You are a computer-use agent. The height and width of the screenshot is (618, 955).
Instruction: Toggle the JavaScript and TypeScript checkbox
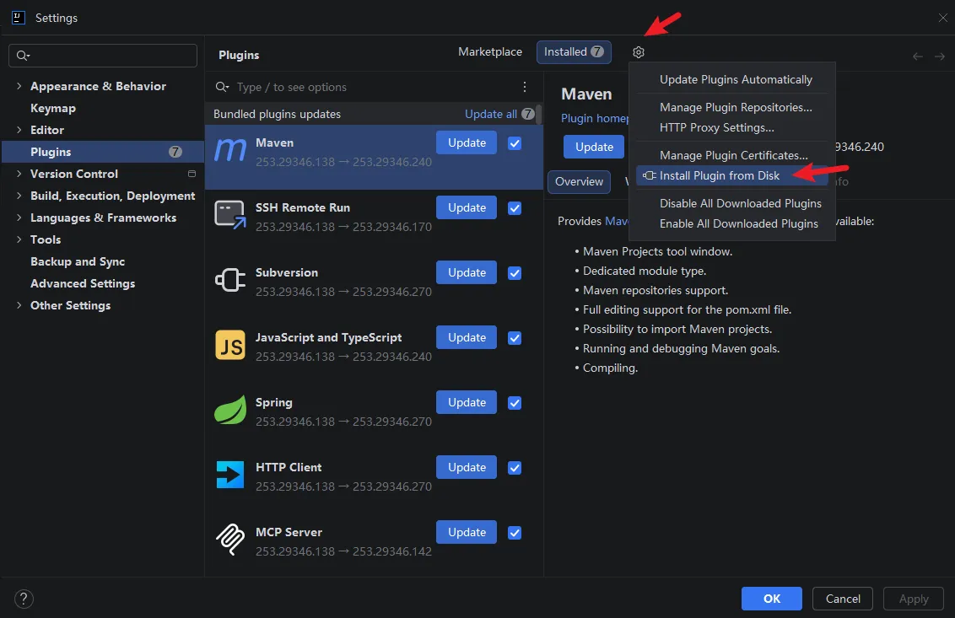click(x=515, y=338)
